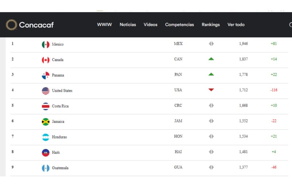This screenshot has height=187, width=292.
Task: Click the Canada flag icon
Action: click(x=46, y=60)
